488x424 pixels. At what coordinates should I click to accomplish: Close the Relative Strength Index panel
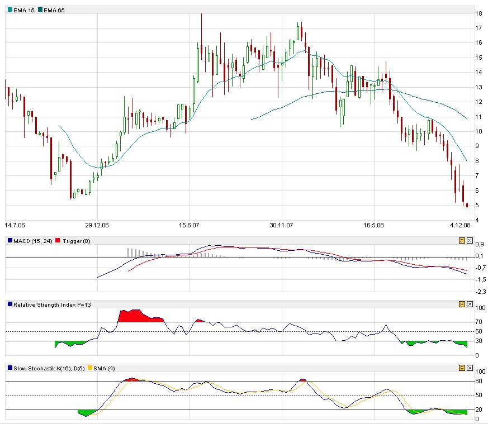click(x=470, y=304)
